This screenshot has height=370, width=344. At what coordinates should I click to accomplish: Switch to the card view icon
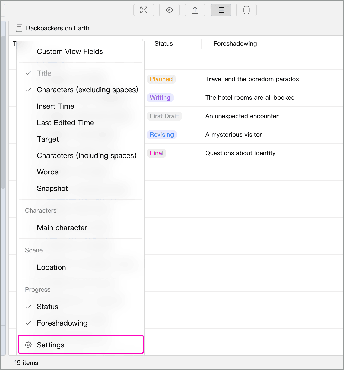click(246, 10)
